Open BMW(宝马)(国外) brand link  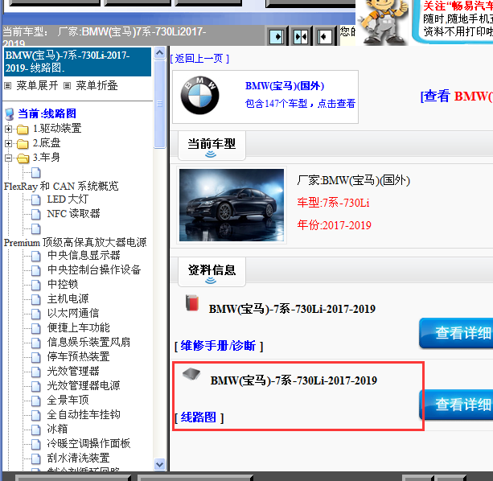[285, 86]
